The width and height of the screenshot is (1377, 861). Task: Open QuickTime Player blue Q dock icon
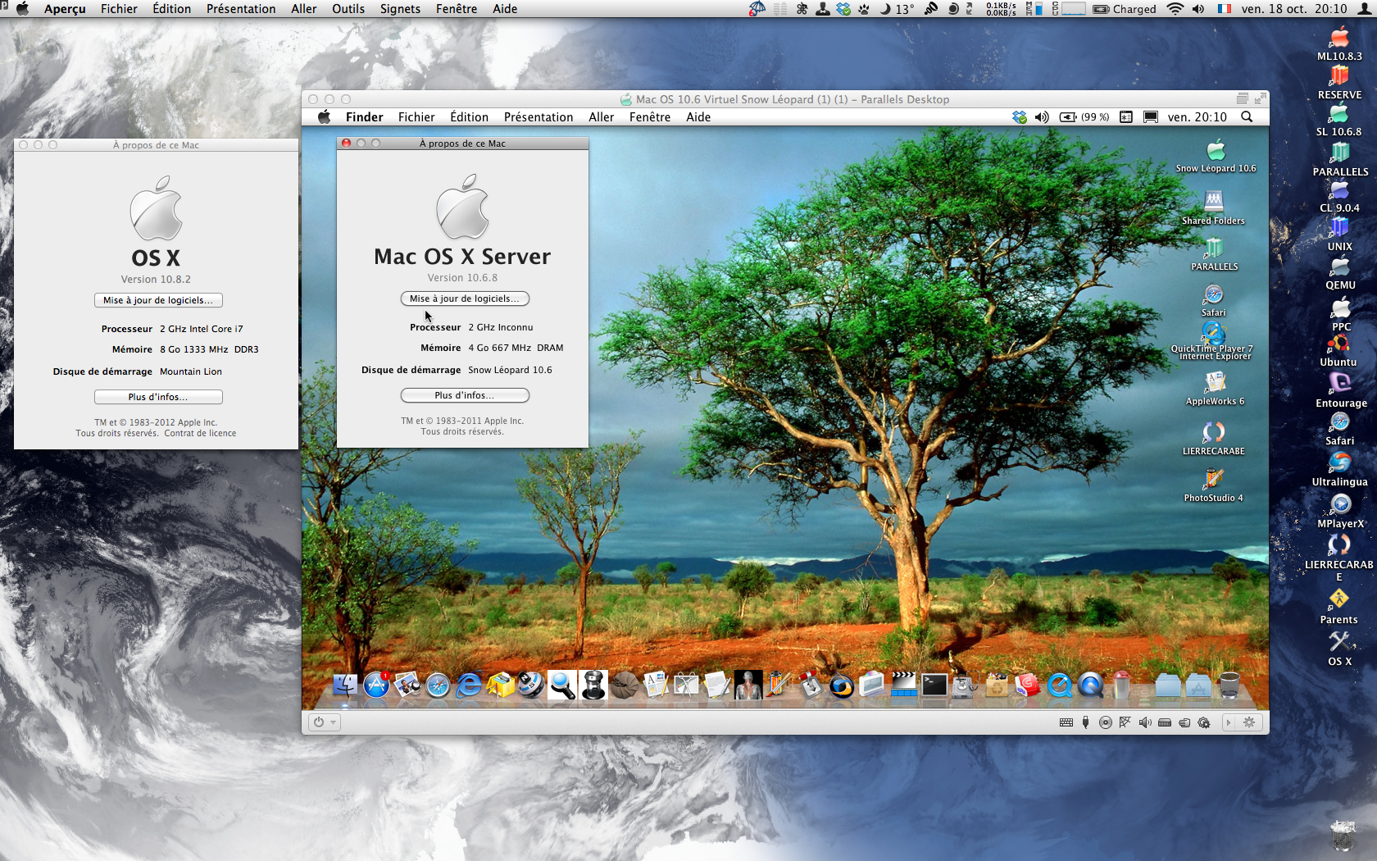coord(1060,684)
